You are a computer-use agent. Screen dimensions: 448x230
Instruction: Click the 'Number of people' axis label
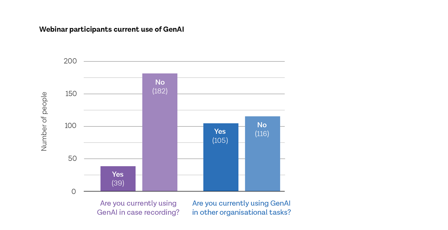click(x=44, y=121)
